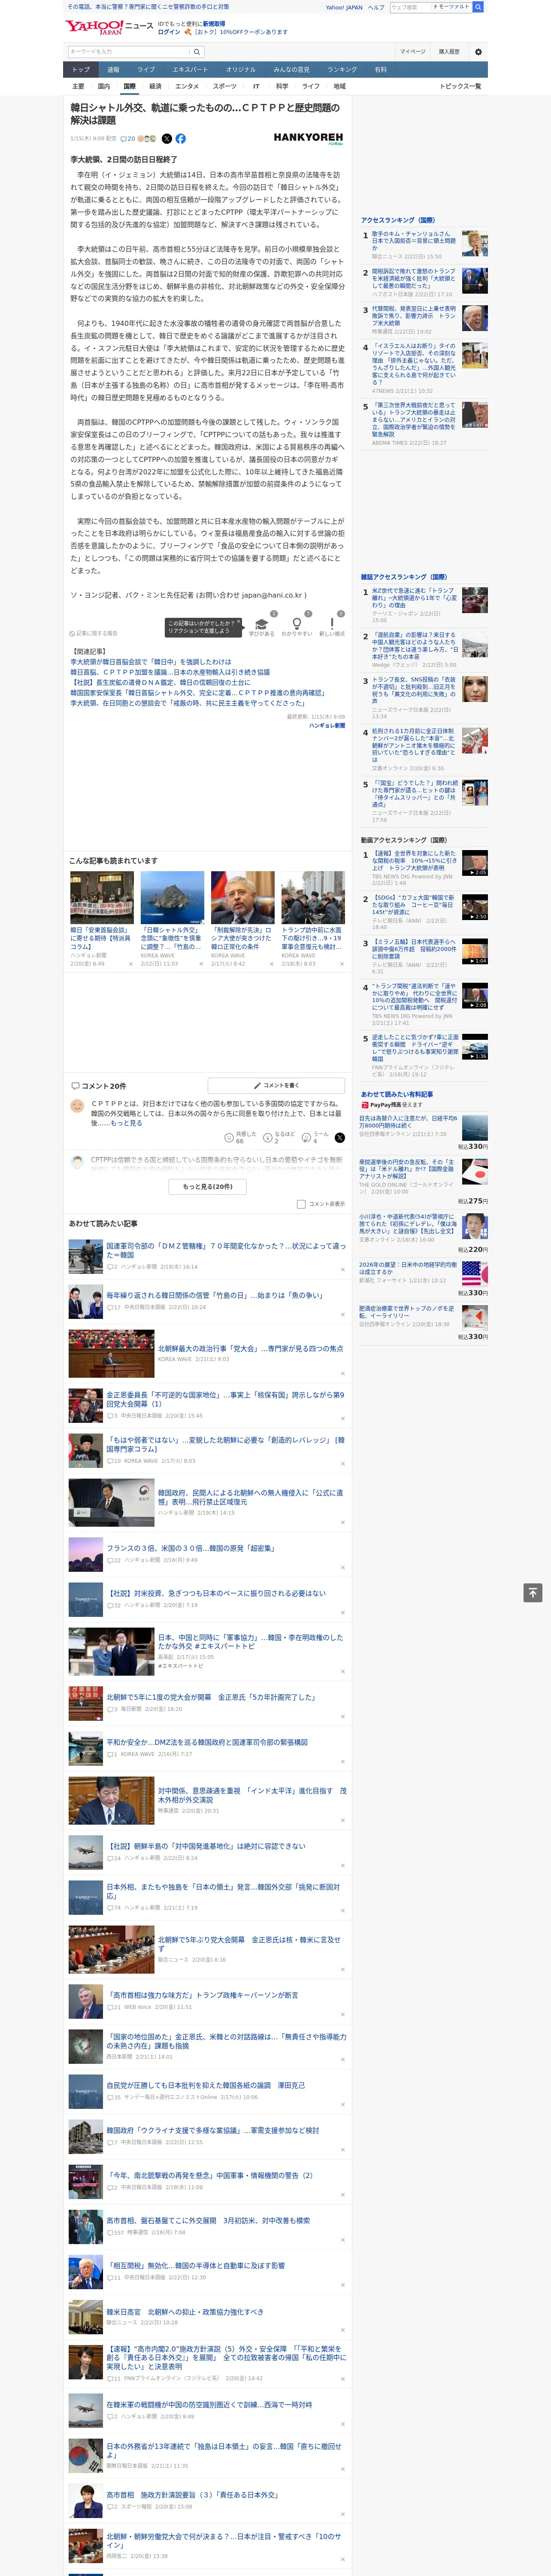Click the ログイン link
Viewport: 551px width, 2576px height.
pyautogui.click(x=169, y=32)
